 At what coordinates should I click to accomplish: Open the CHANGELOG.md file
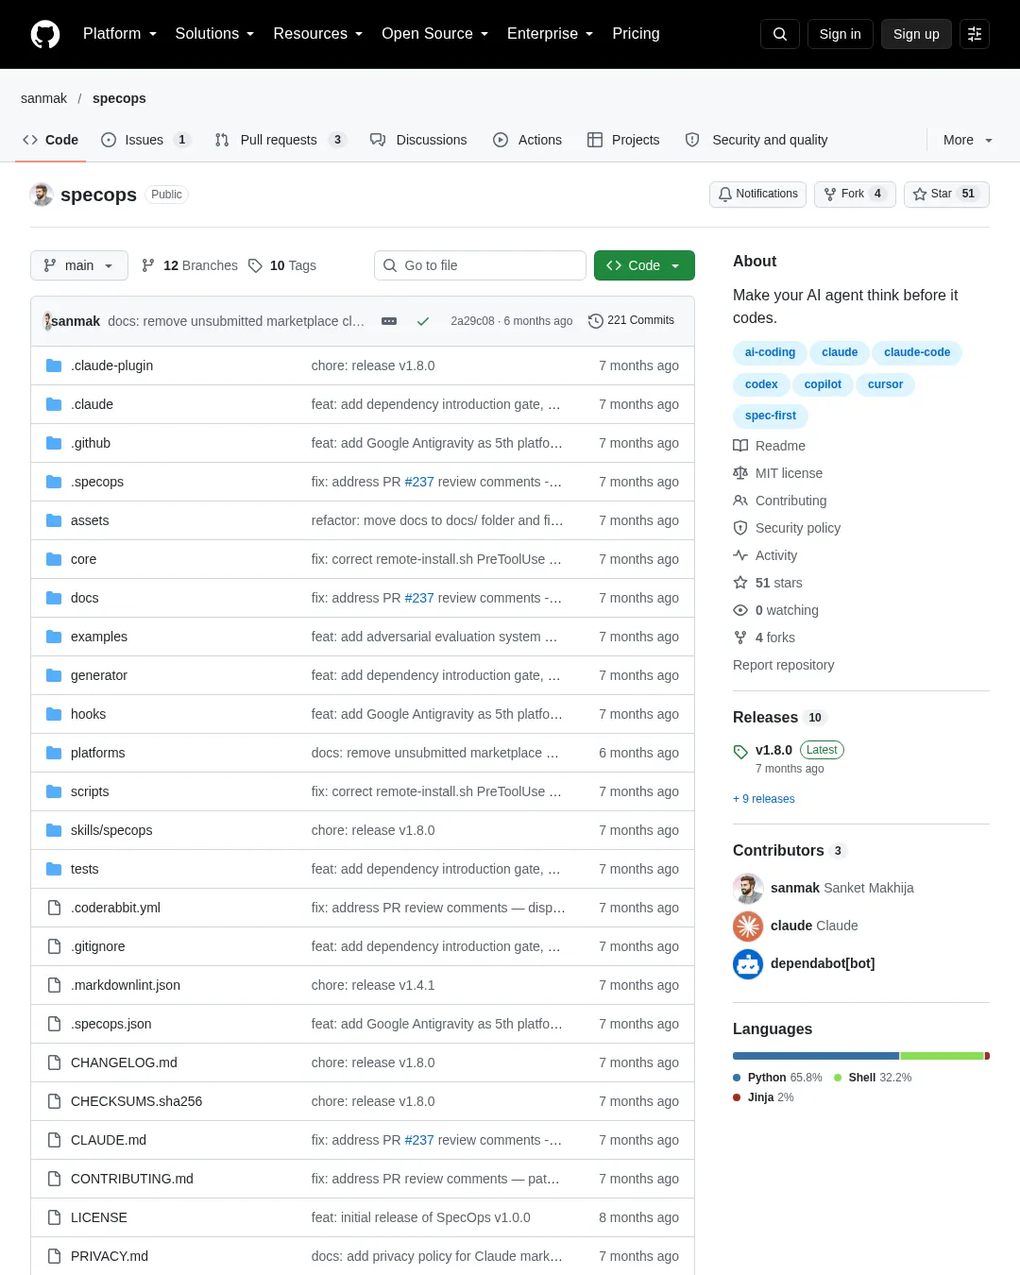coord(124,1062)
